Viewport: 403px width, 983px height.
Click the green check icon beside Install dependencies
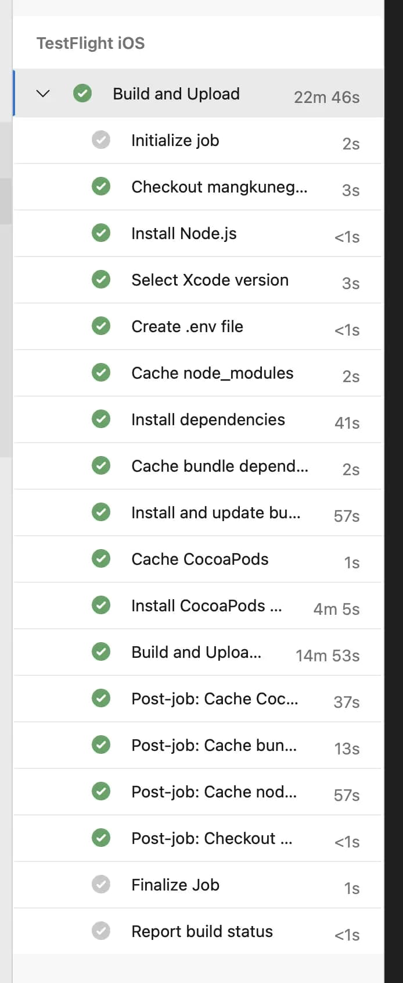(x=101, y=419)
